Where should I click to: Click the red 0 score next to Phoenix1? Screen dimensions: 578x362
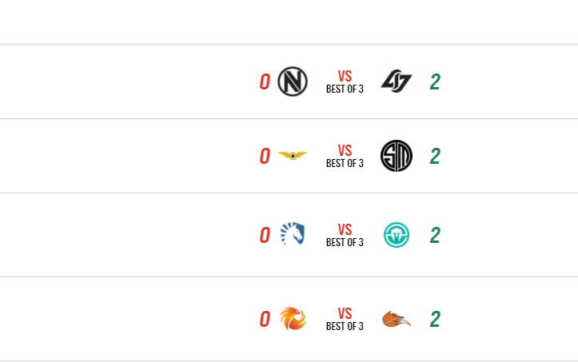(265, 319)
